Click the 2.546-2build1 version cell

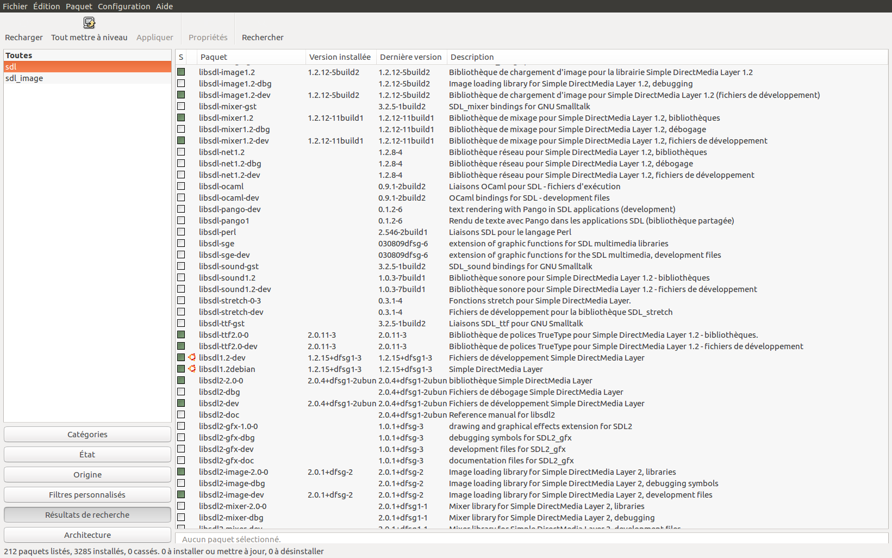coord(403,232)
